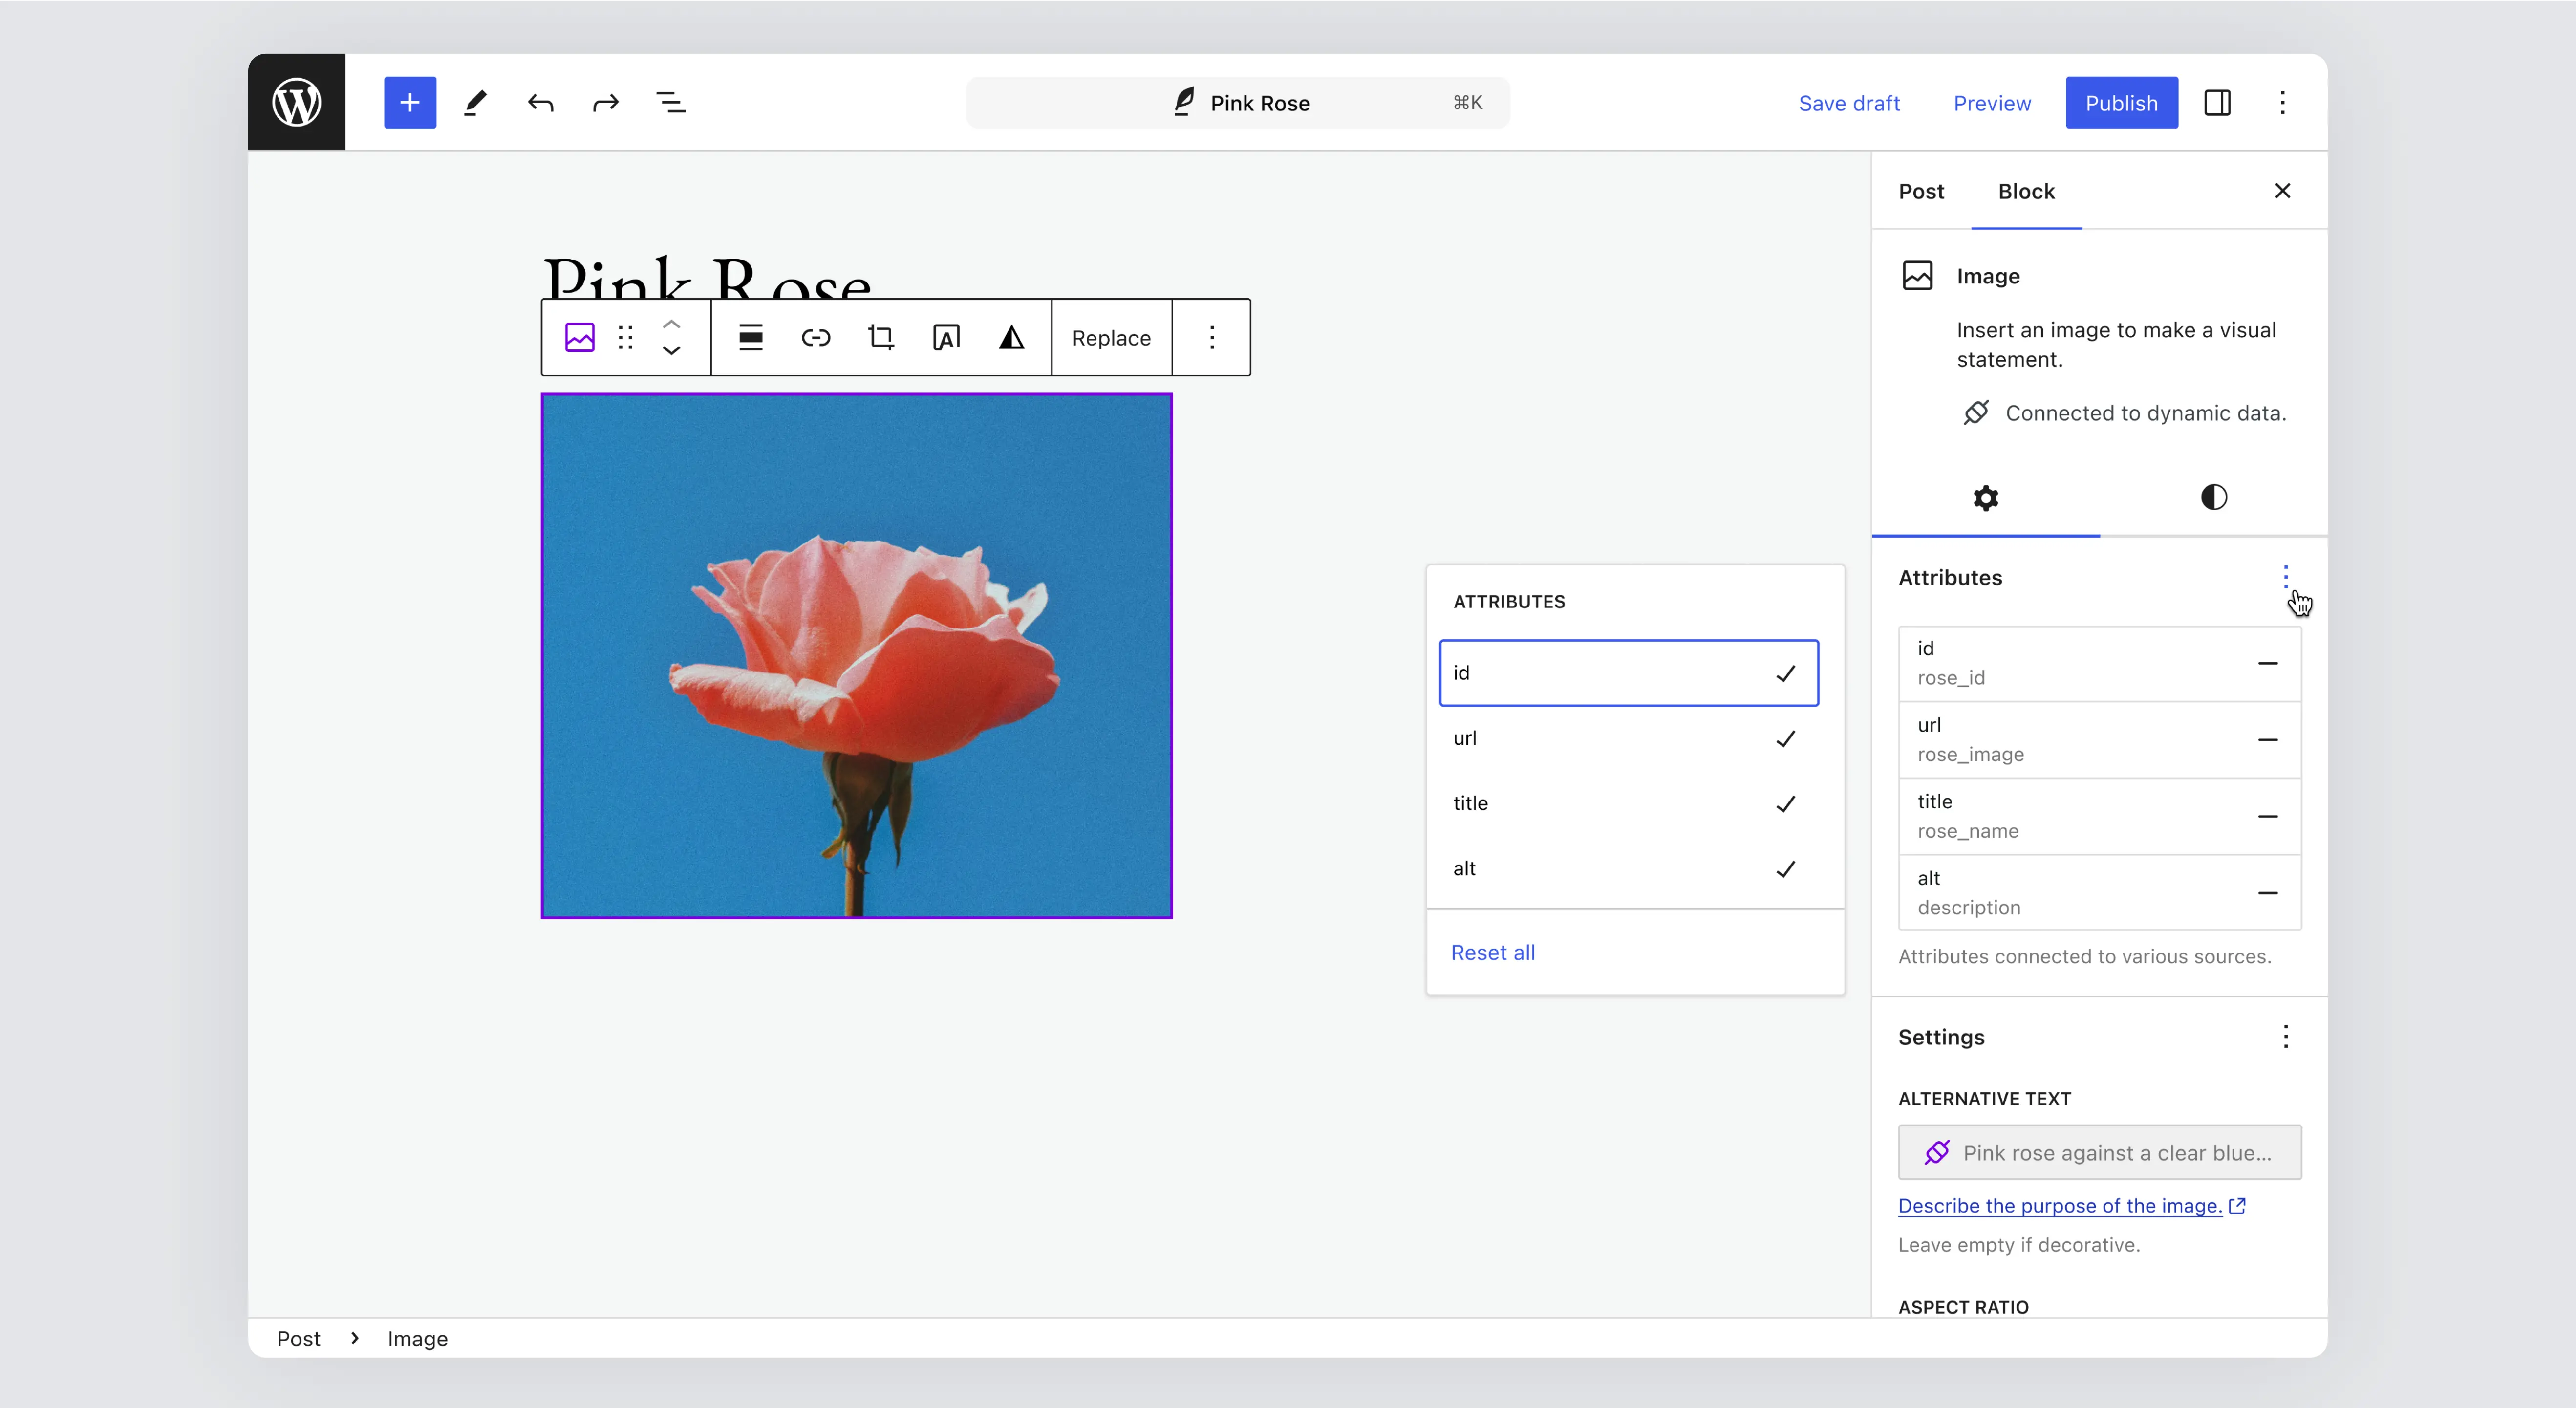Image resolution: width=2576 pixels, height=1408 pixels.
Task: Click the WordPress logo icon
Action: (296, 102)
